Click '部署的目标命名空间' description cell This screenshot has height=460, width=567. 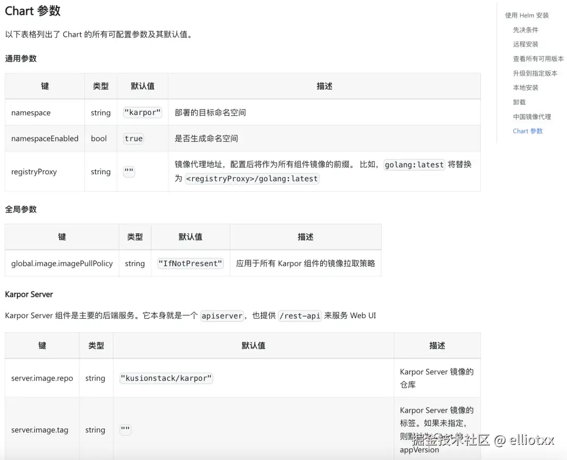[324, 112]
